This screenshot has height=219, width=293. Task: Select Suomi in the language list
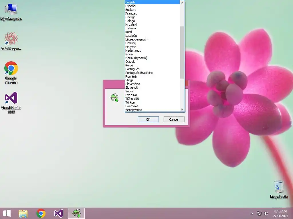[152, 91]
